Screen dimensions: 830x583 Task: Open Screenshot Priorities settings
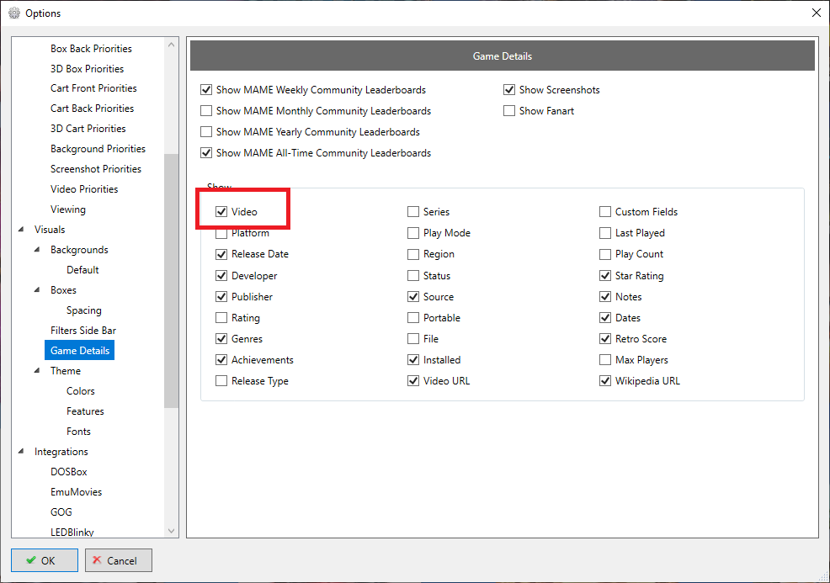tap(96, 169)
